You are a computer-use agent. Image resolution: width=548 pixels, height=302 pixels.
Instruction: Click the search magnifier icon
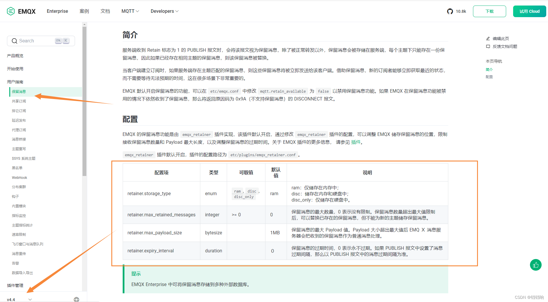[x=15, y=41]
